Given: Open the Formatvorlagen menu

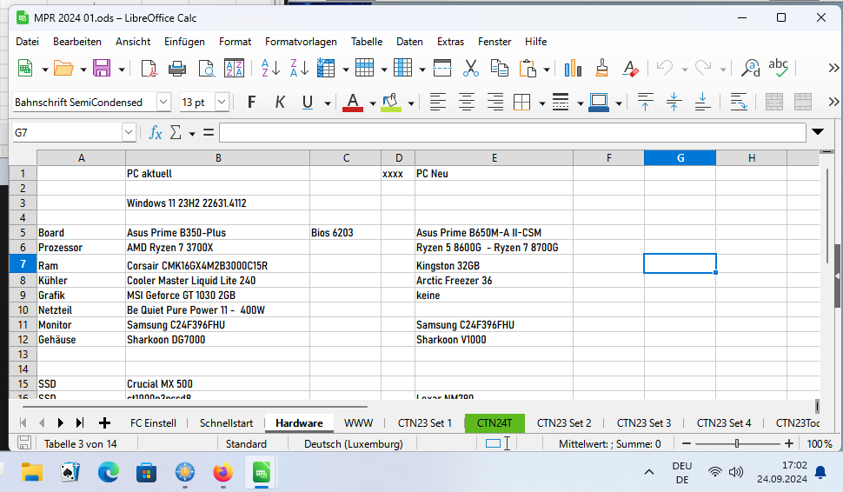Looking at the screenshot, I should pyautogui.click(x=301, y=42).
